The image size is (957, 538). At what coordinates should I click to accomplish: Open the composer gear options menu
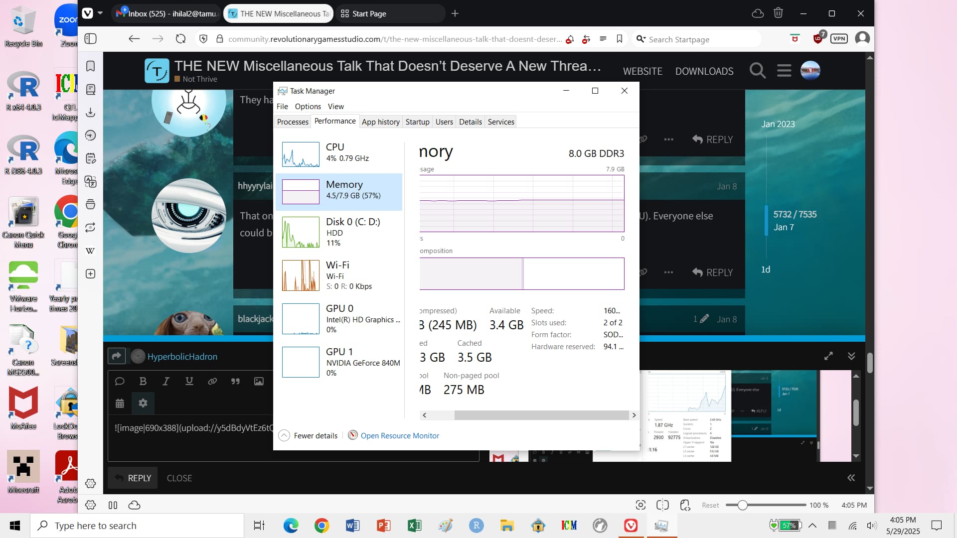pos(143,403)
